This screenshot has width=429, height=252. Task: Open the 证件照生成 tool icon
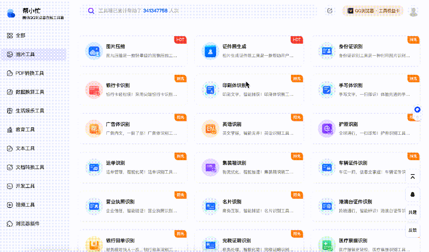(x=210, y=51)
